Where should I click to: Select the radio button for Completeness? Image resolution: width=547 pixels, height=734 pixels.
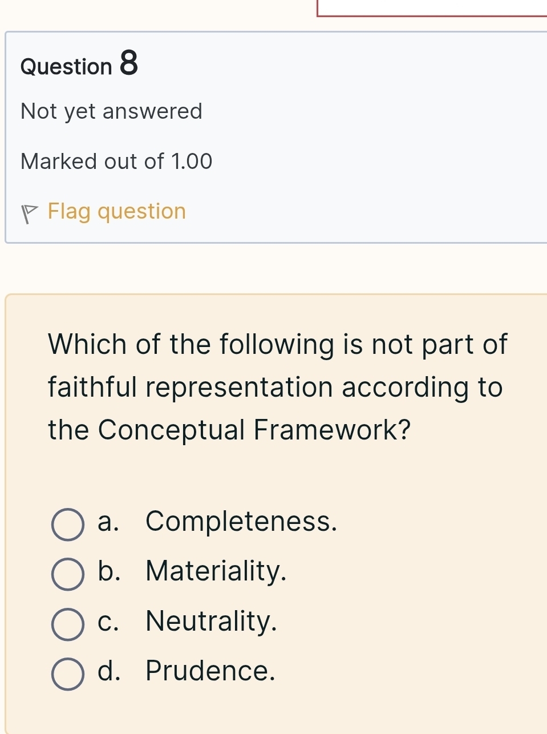(68, 525)
